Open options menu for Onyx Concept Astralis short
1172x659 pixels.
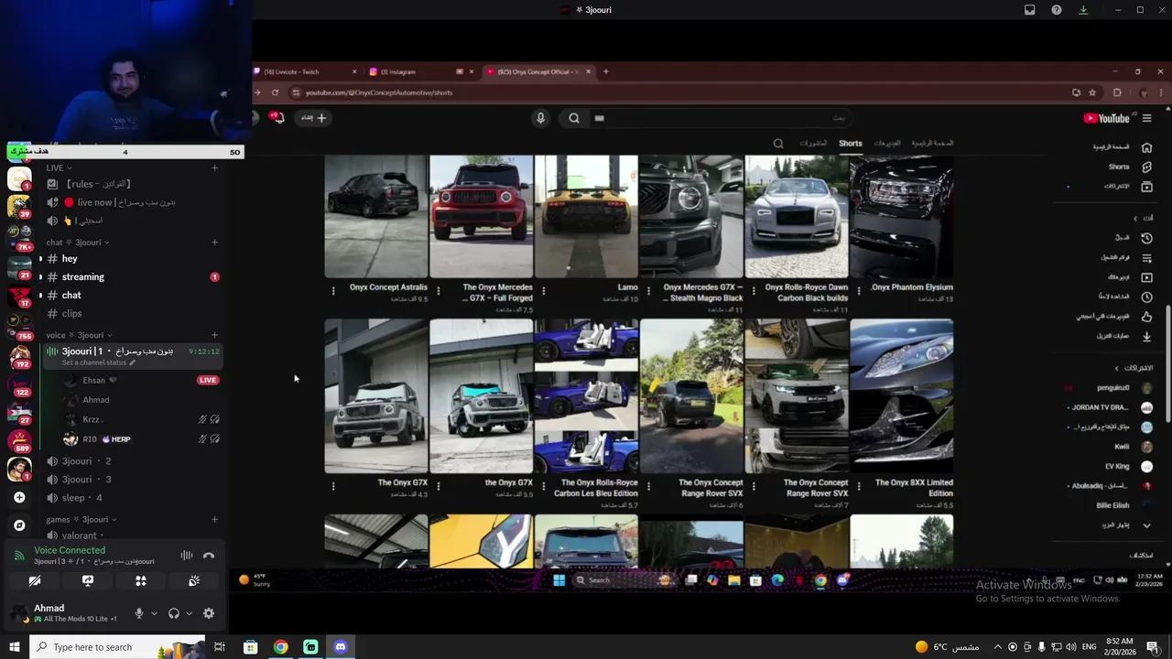[333, 291]
